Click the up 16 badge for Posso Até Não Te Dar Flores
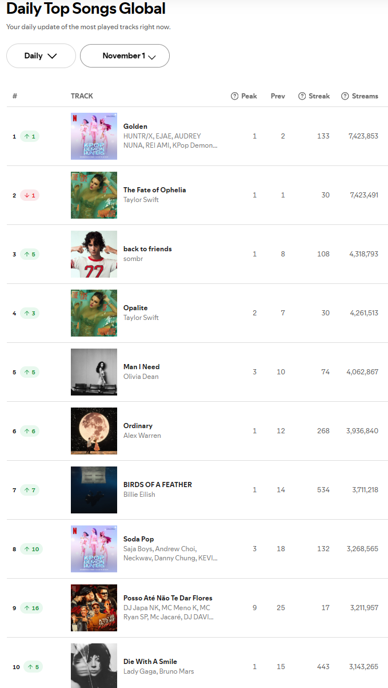388x688 pixels. click(x=31, y=608)
